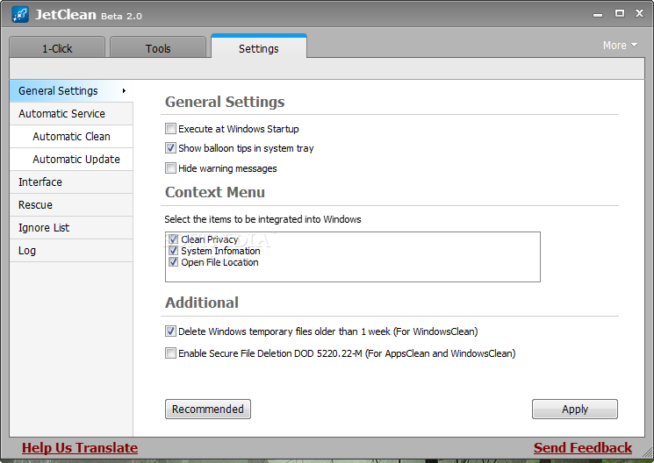The height and width of the screenshot is (463, 654).
Task: Minimize the JetClean window
Action: tap(598, 15)
